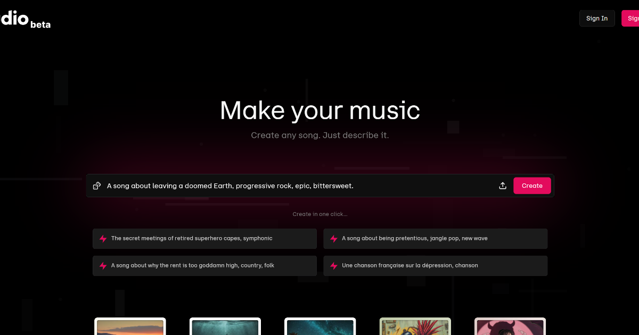This screenshot has width=639, height=335.
Task: Click the randomize prompt dice icon
Action: [x=97, y=186]
